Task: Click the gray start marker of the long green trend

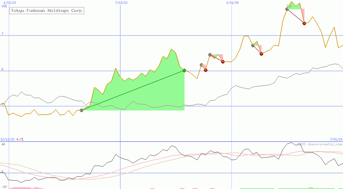Action: pyautogui.click(x=82, y=110)
